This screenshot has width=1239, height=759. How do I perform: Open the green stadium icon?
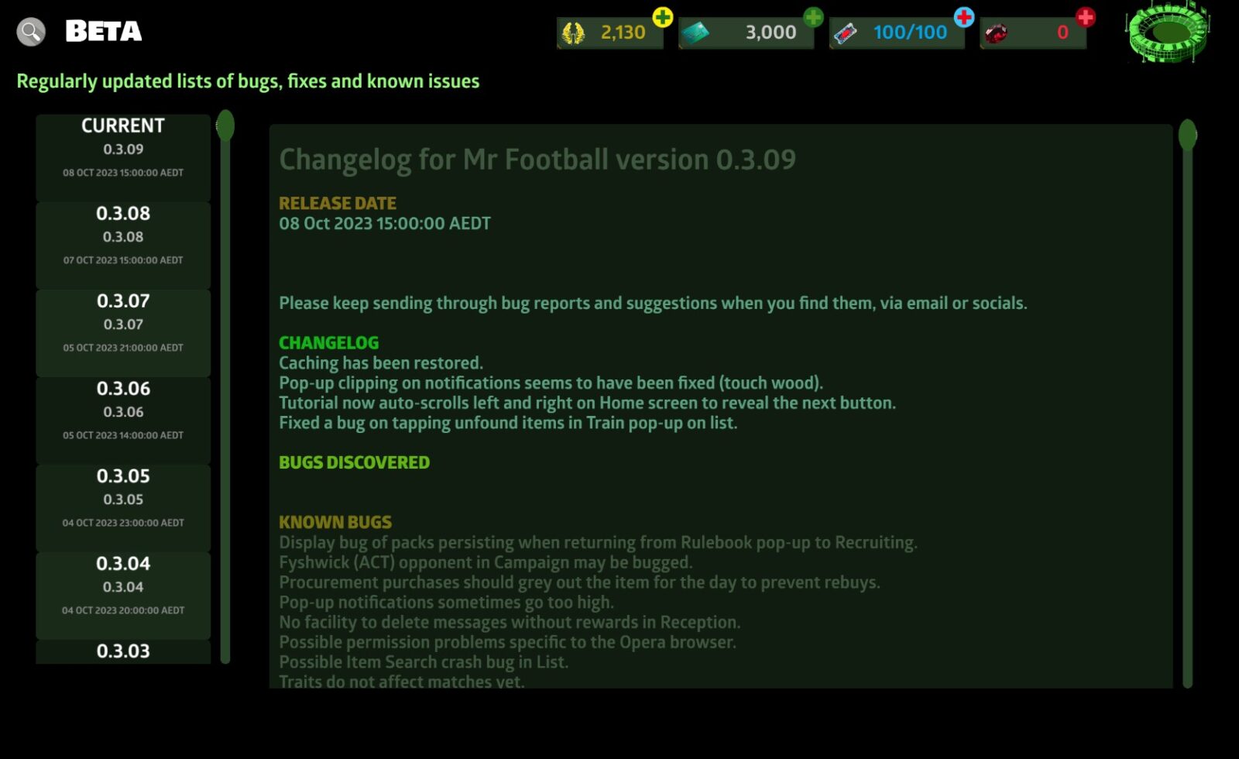click(1169, 32)
